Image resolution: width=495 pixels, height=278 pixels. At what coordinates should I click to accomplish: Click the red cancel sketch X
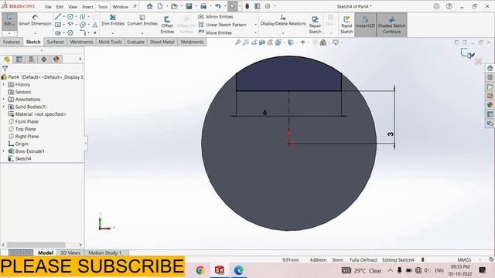pyautogui.click(x=479, y=61)
